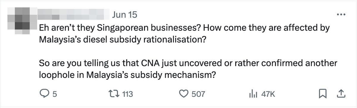Click the 'So are you telling us that CNA' line
Screen dimensions: 357x108
[x=188, y=63]
